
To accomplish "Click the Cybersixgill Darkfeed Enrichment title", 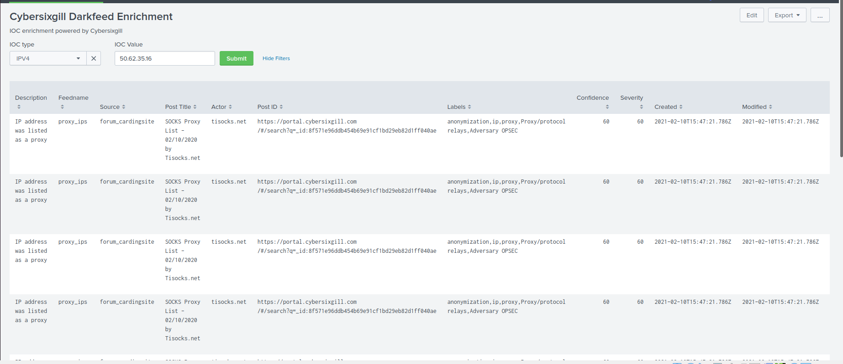I will pos(91,17).
